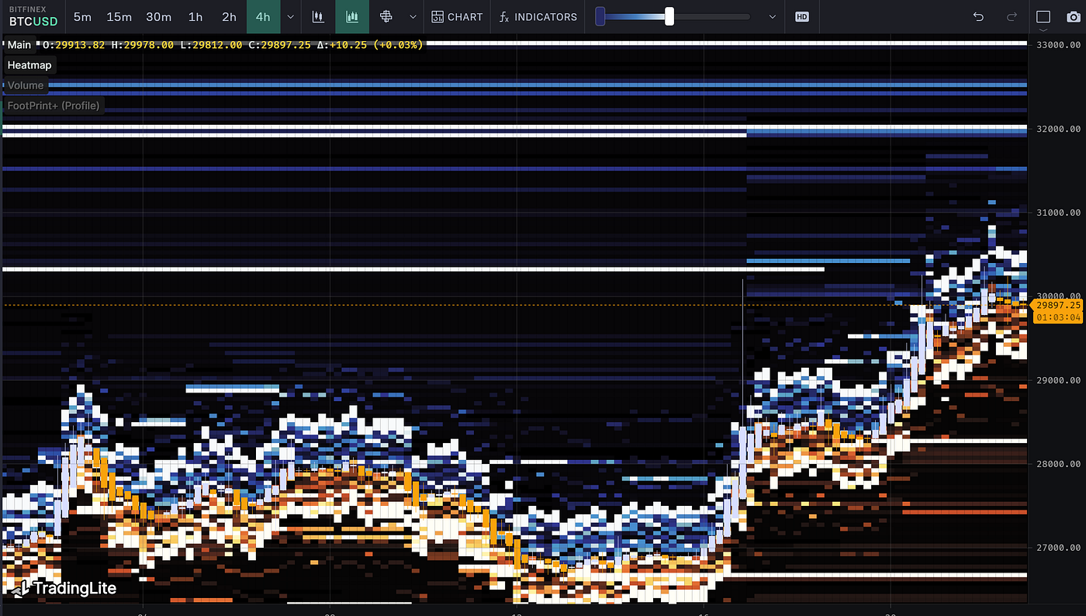Screen dimensions: 1086x616
Task: Open the INDICATORS menu
Action: click(x=538, y=16)
